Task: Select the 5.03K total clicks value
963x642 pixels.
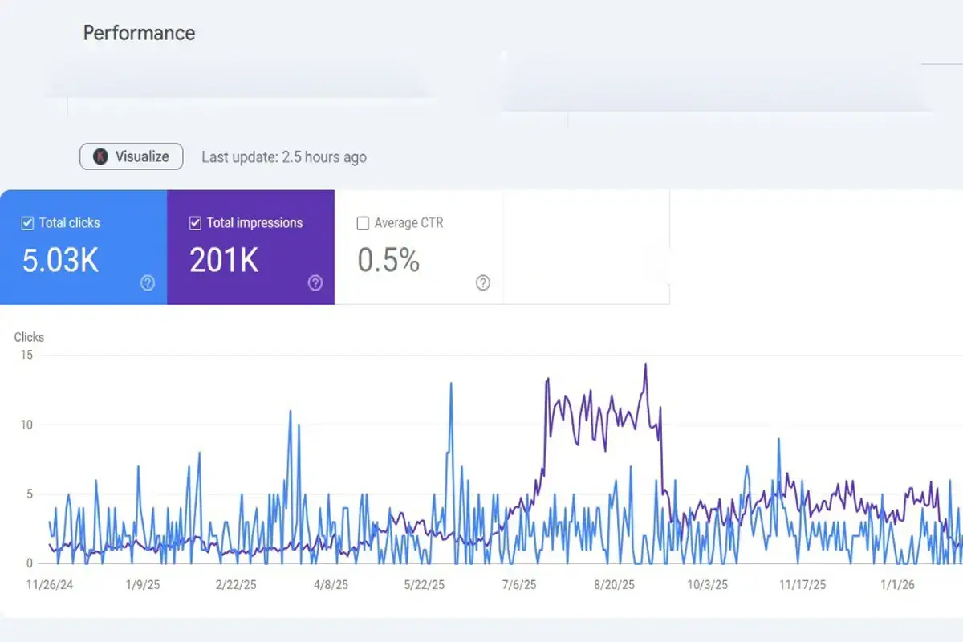Action: point(60,261)
